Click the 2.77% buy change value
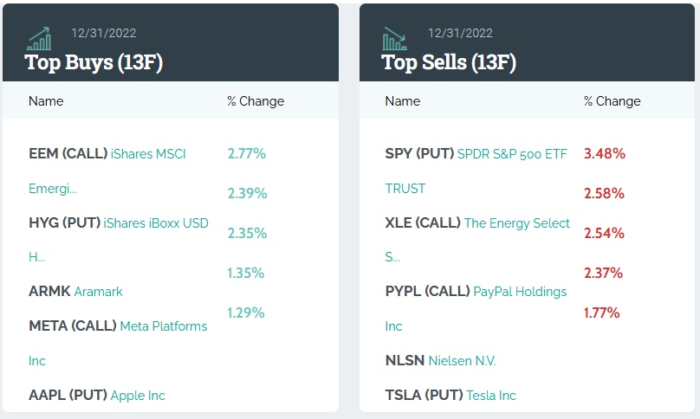 coord(246,153)
